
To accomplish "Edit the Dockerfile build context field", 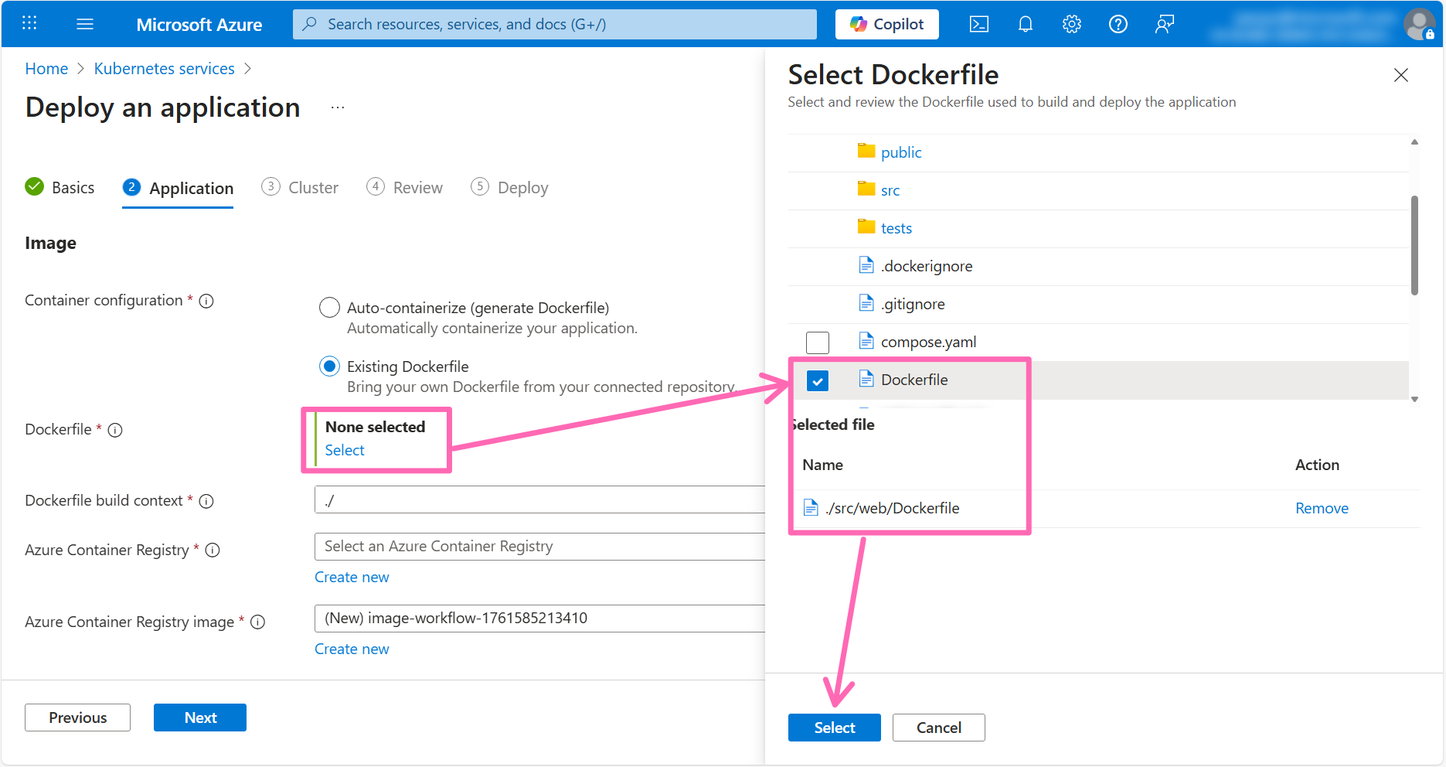I will click(539, 499).
